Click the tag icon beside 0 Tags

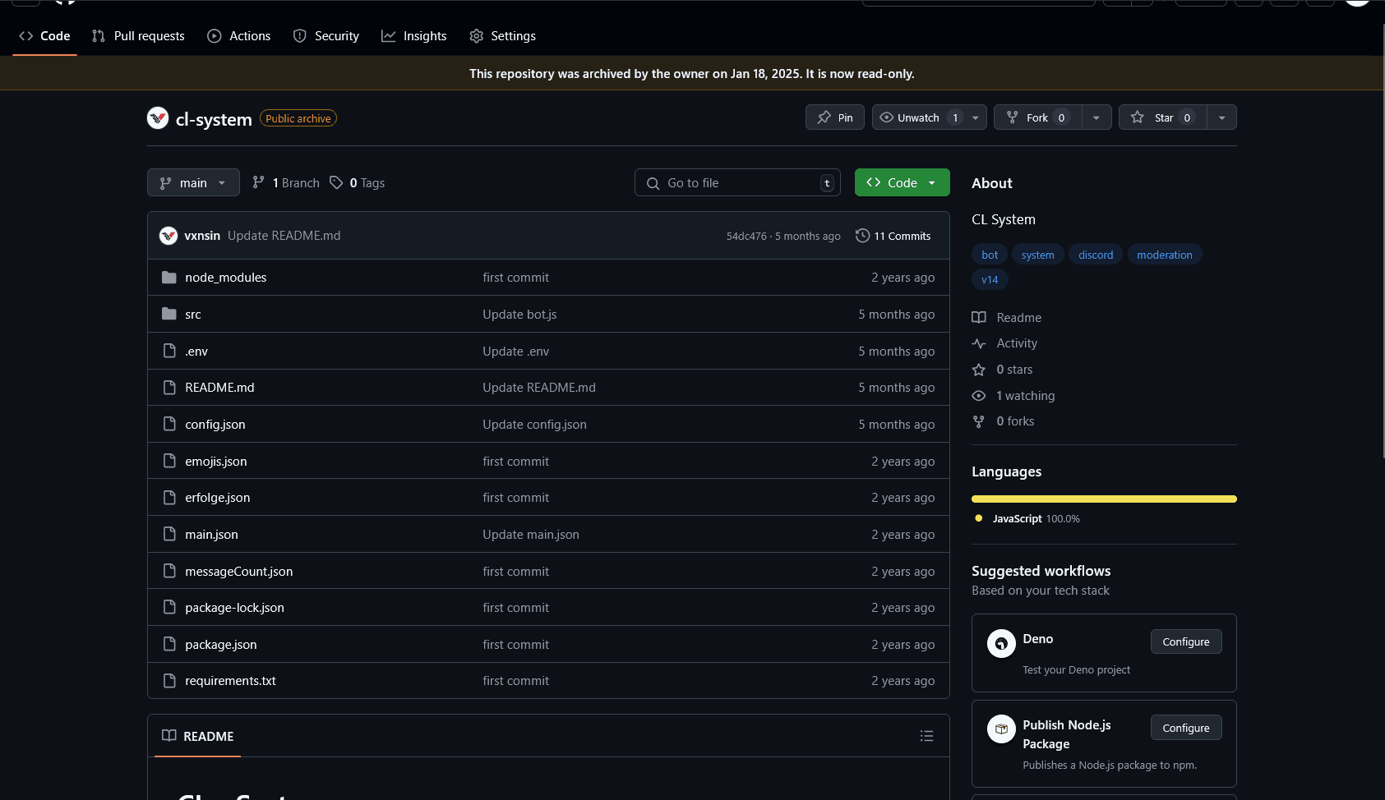pyautogui.click(x=336, y=182)
